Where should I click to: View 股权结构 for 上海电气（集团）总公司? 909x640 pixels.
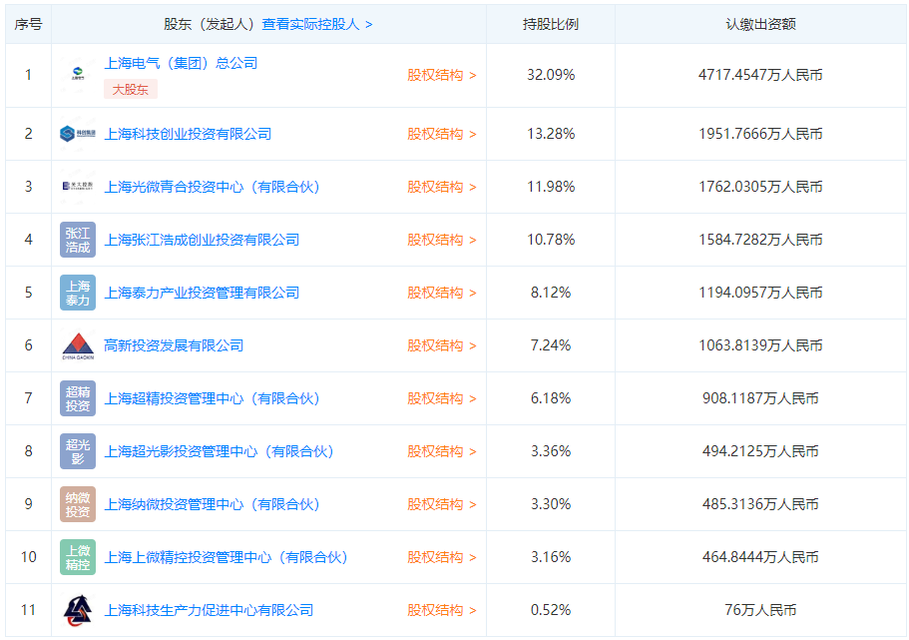[442, 76]
